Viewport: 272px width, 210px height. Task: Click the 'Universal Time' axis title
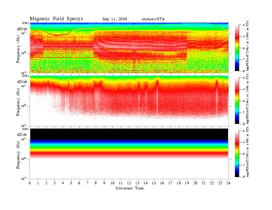tap(129, 188)
